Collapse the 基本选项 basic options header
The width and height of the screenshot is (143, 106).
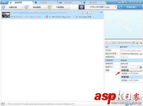[124, 47]
